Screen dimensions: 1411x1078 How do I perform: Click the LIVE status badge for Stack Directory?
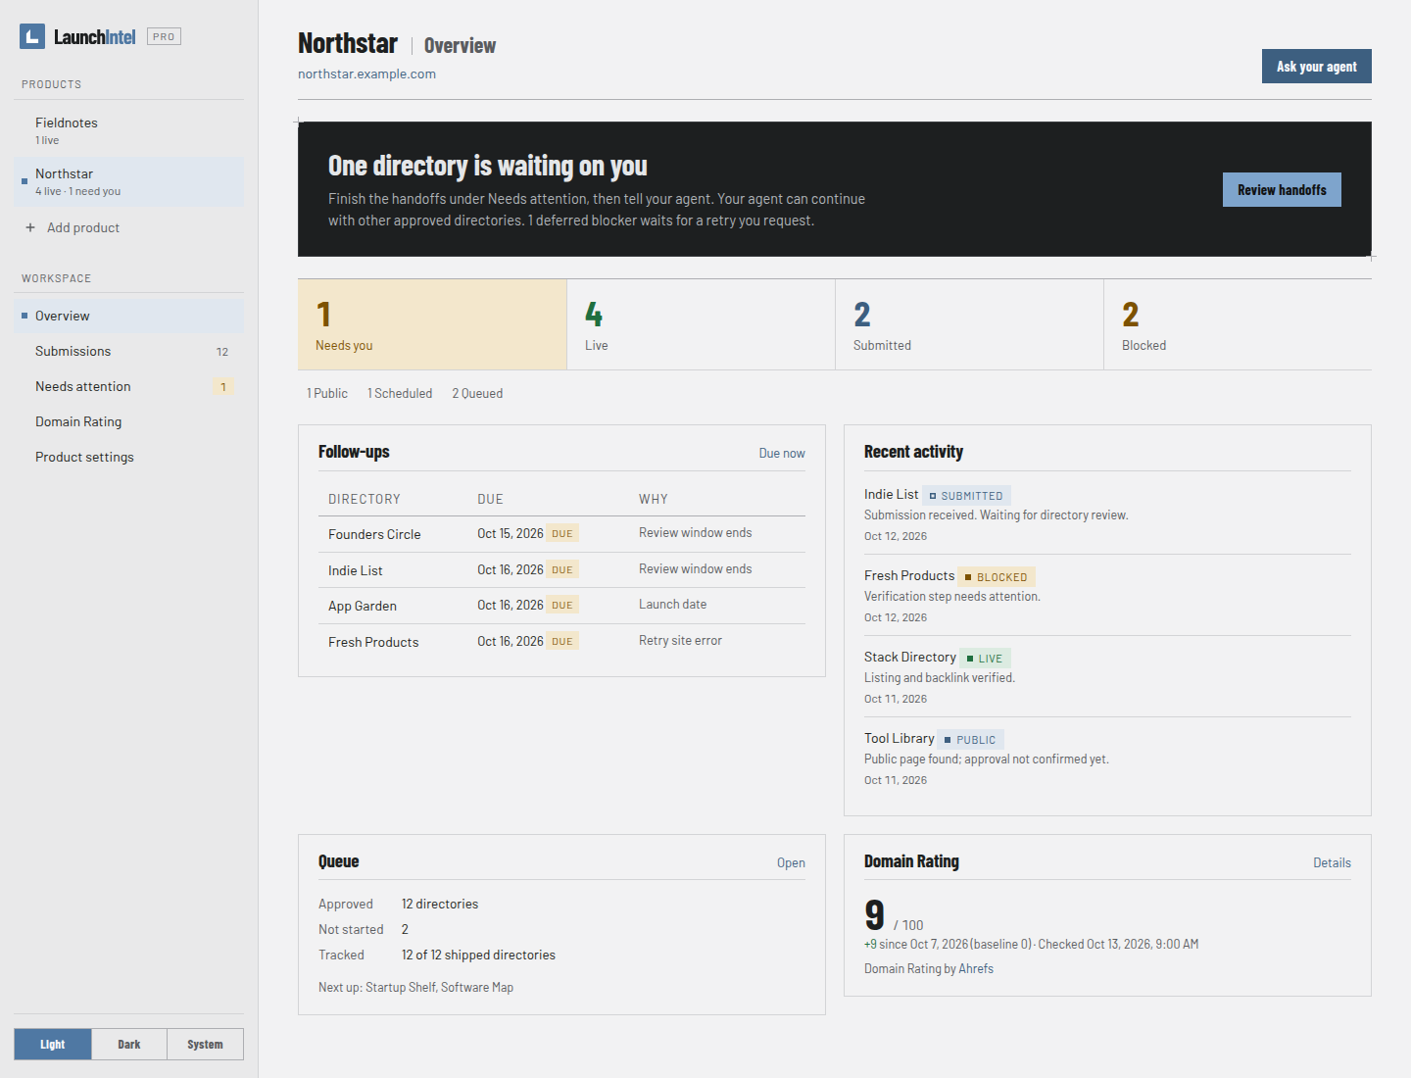point(985,659)
